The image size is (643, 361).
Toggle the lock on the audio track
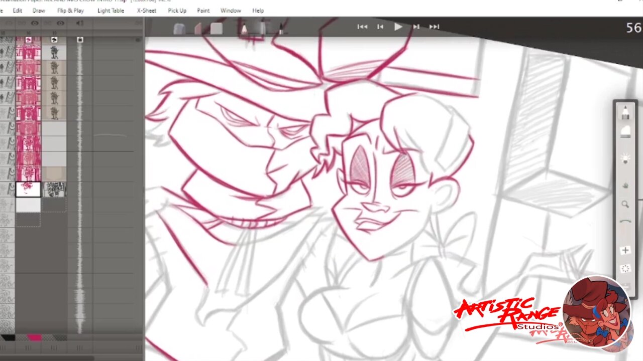80,40
